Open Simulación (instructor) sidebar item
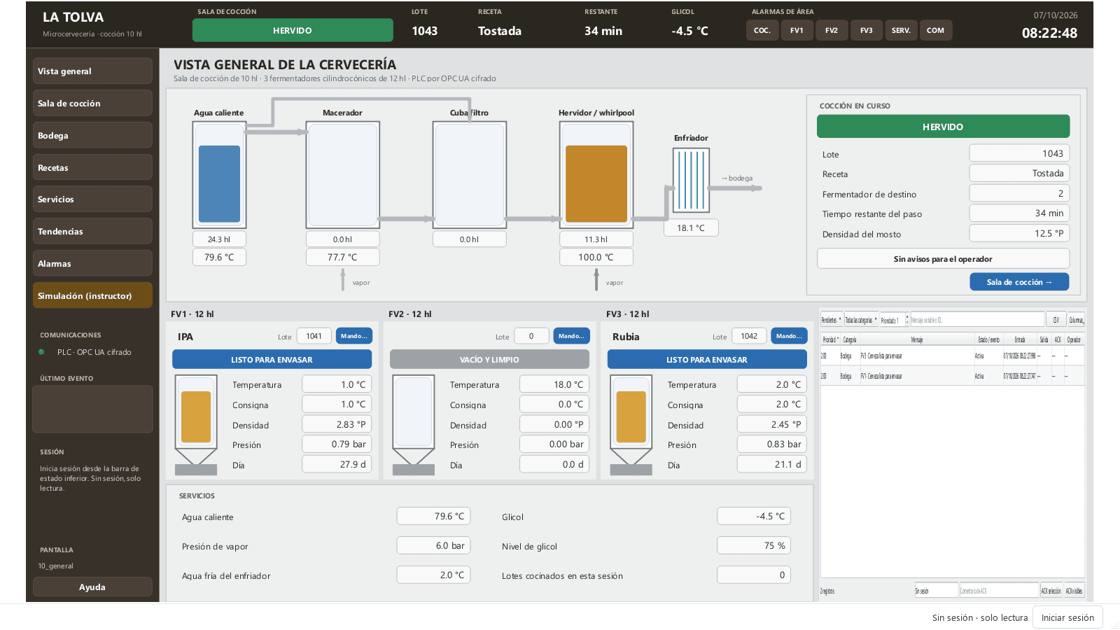 point(92,295)
